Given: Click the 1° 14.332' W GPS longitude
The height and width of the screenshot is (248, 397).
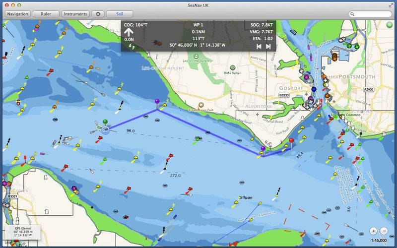Looking at the screenshot, I should [23, 235].
